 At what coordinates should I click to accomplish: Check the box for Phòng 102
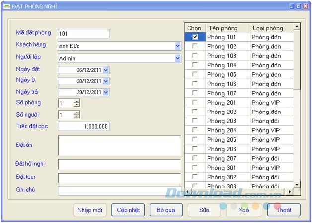pyautogui.click(x=195, y=46)
